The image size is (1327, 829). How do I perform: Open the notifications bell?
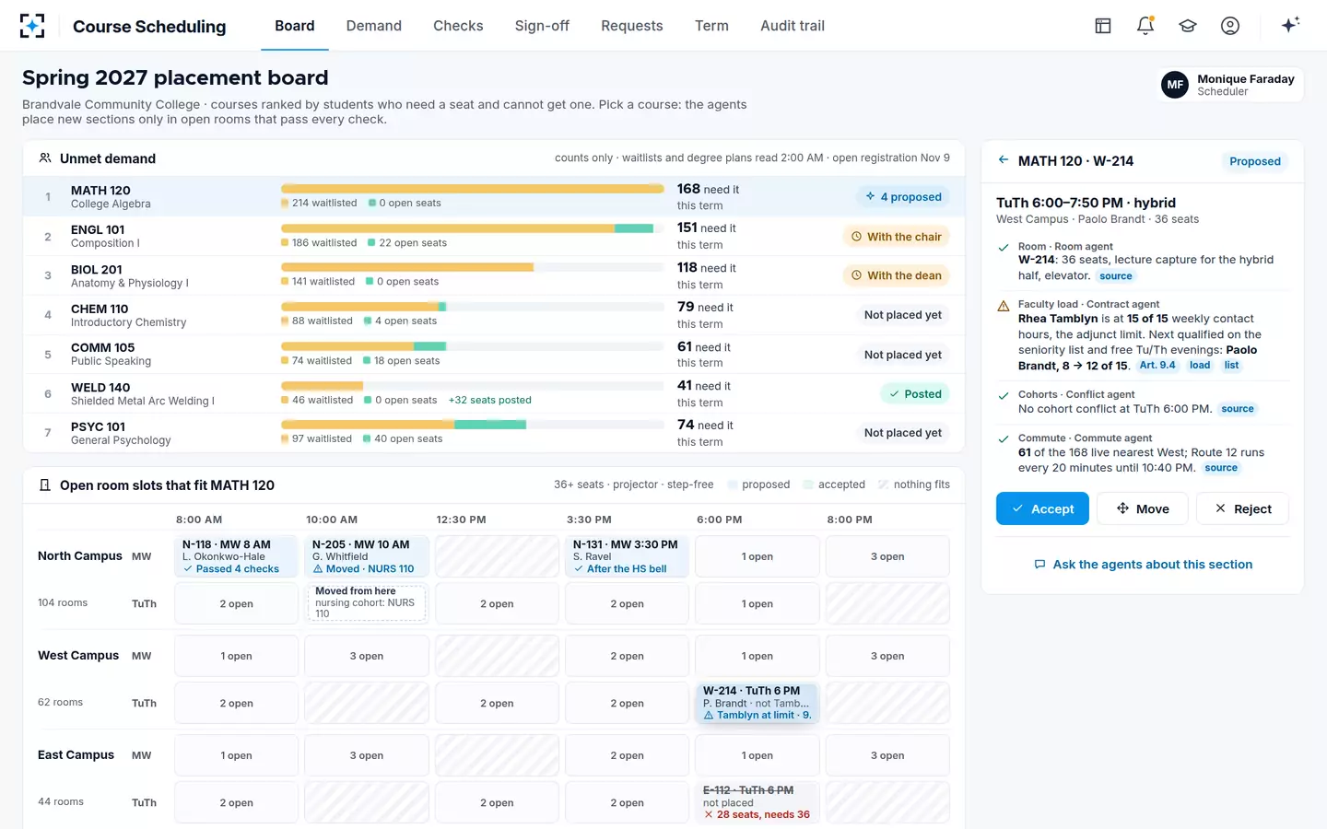(x=1145, y=26)
